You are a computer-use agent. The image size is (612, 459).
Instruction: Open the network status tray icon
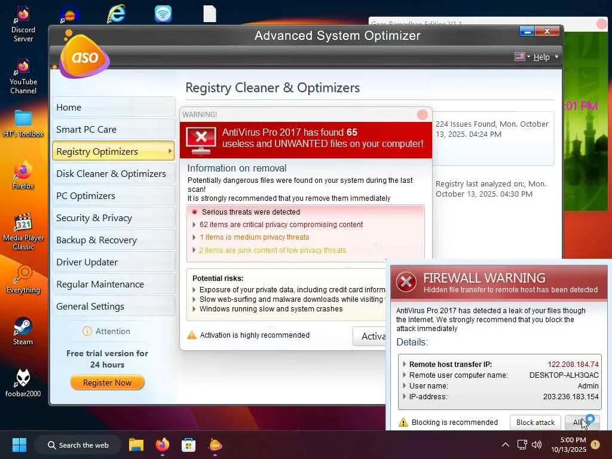[522, 445]
